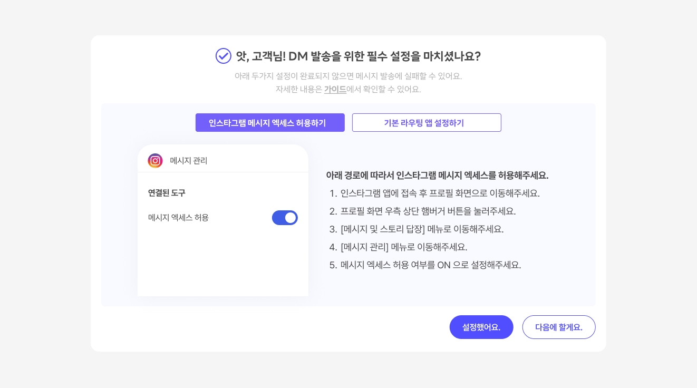Click the subtitle line about 메시지 발송 실패
The height and width of the screenshot is (388, 697).
tap(348, 76)
